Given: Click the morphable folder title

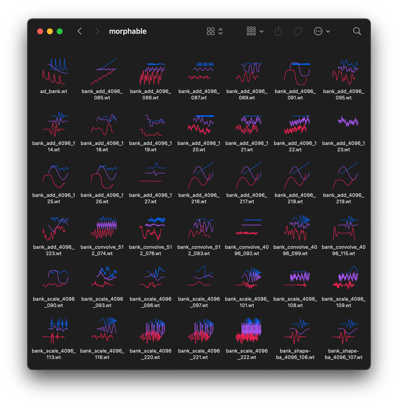Looking at the screenshot, I should click(128, 31).
